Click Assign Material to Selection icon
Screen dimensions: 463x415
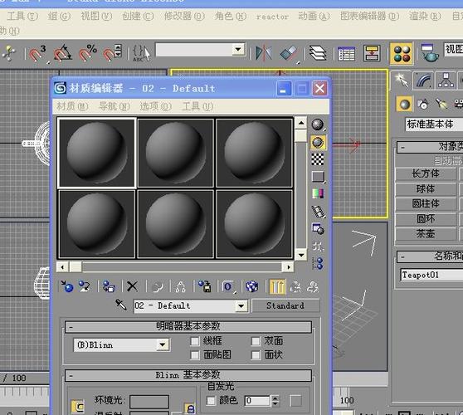coord(109,286)
